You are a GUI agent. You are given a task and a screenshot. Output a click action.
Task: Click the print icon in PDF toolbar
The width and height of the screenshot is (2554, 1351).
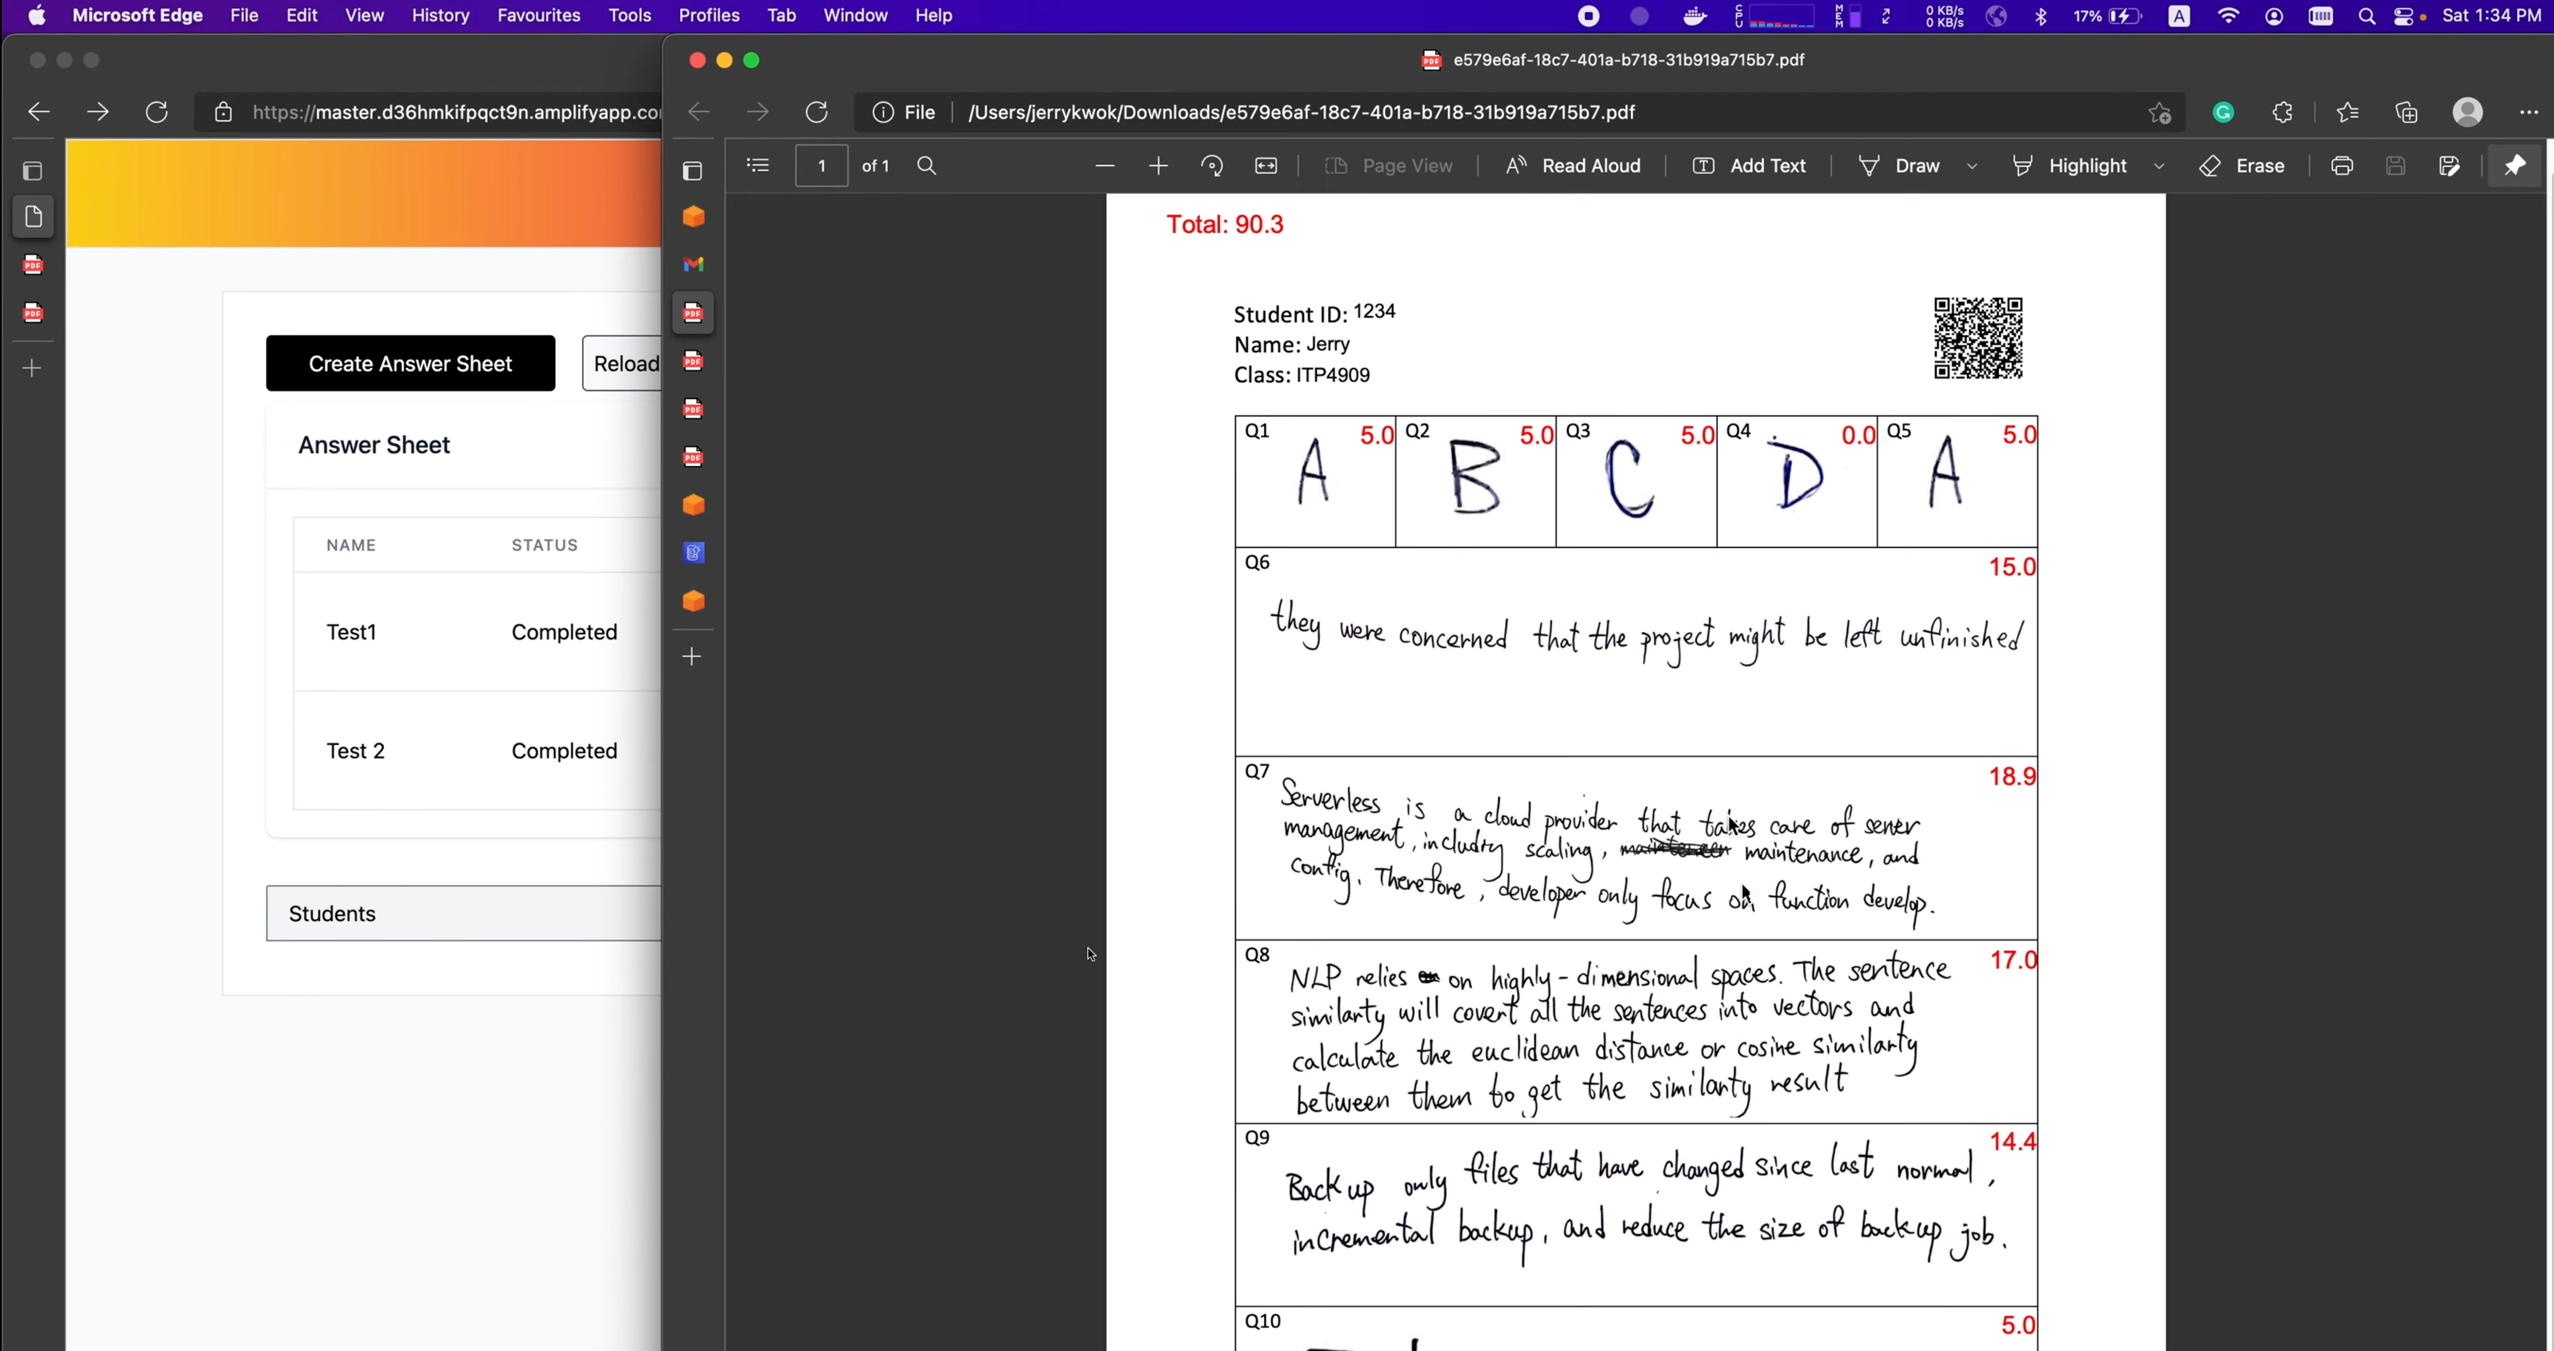[2342, 165]
